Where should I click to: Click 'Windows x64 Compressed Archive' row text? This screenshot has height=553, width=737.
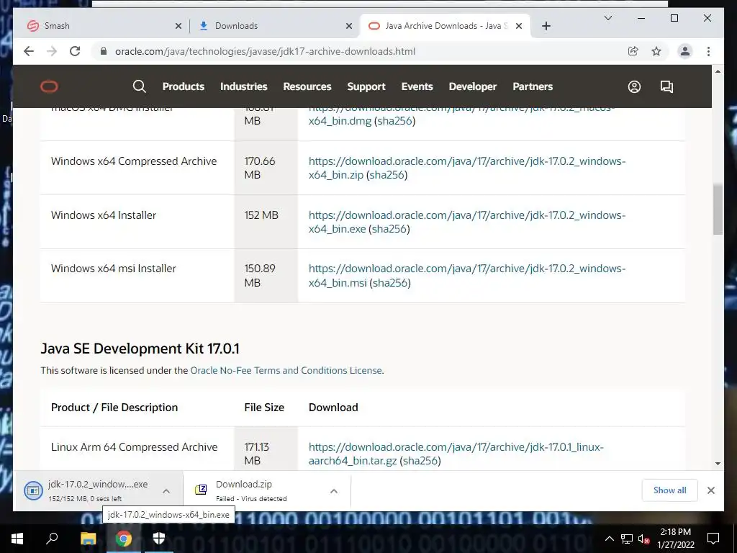134,161
